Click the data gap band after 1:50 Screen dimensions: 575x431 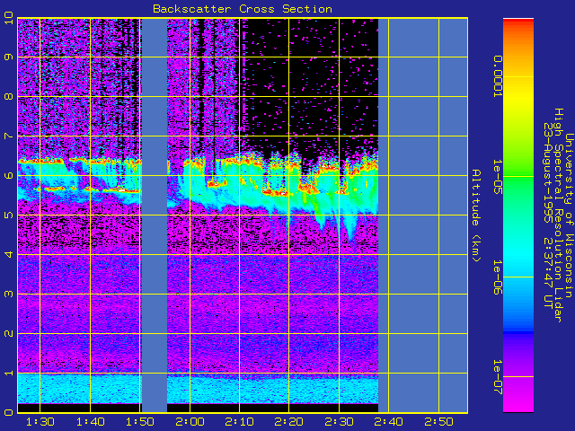pos(154,215)
